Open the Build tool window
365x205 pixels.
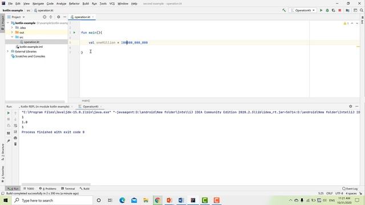click(85, 188)
